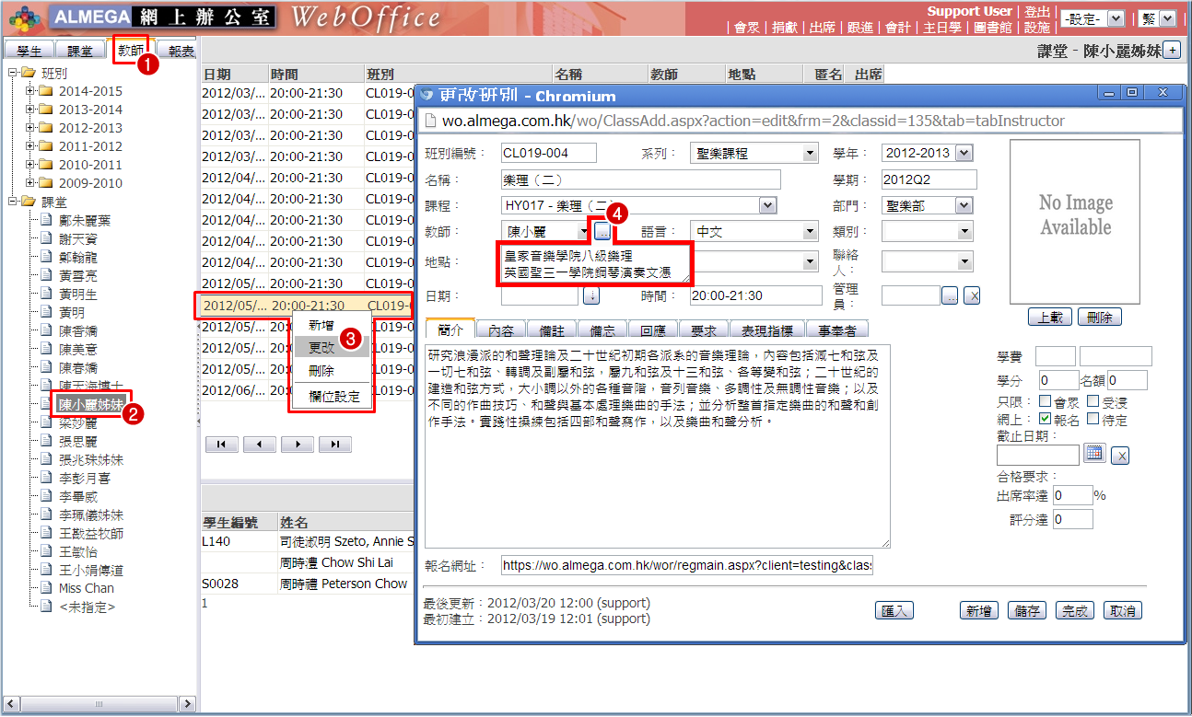This screenshot has height=717, width=1192.
Task: Open the 語言 dropdown showing 中文
Action: (x=754, y=232)
